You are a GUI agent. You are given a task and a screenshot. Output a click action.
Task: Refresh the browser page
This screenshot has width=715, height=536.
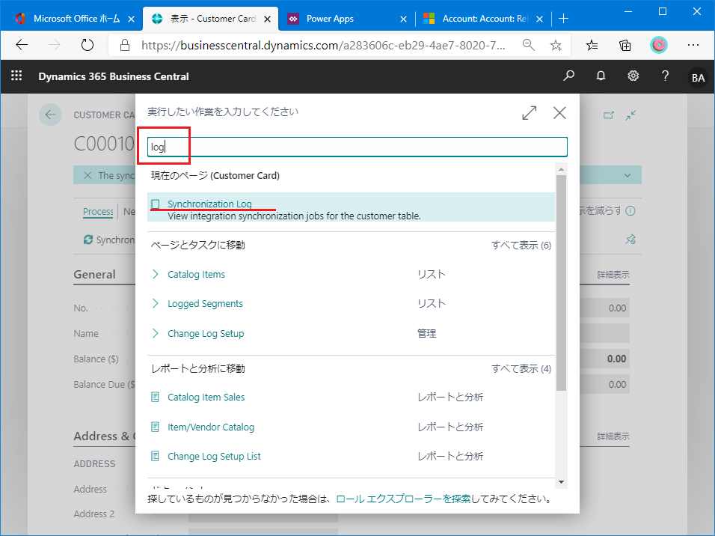click(87, 45)
